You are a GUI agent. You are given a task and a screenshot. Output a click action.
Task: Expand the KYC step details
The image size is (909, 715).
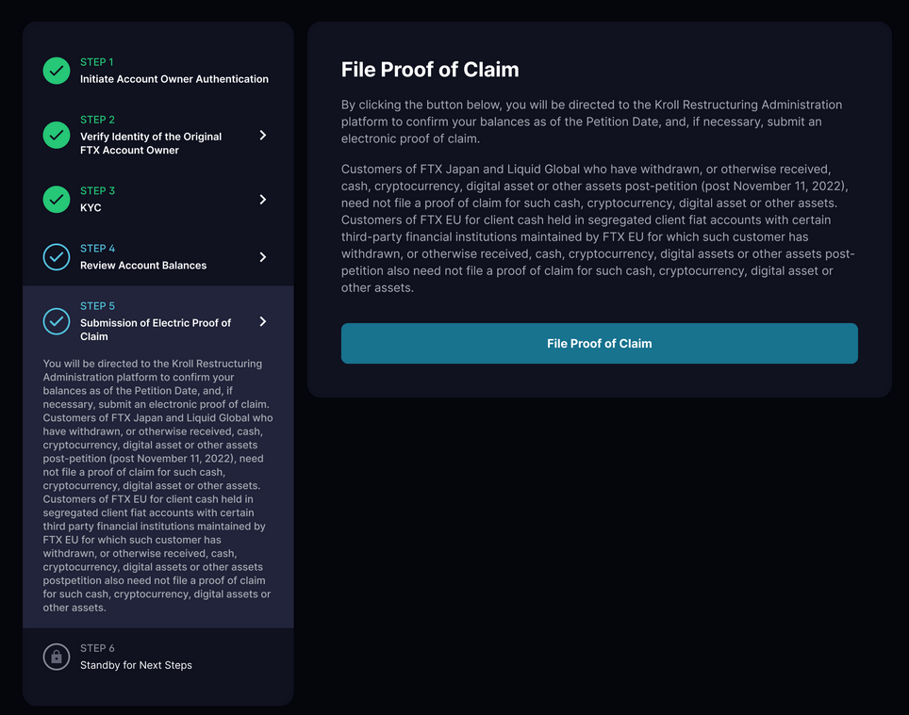point(264,199)
